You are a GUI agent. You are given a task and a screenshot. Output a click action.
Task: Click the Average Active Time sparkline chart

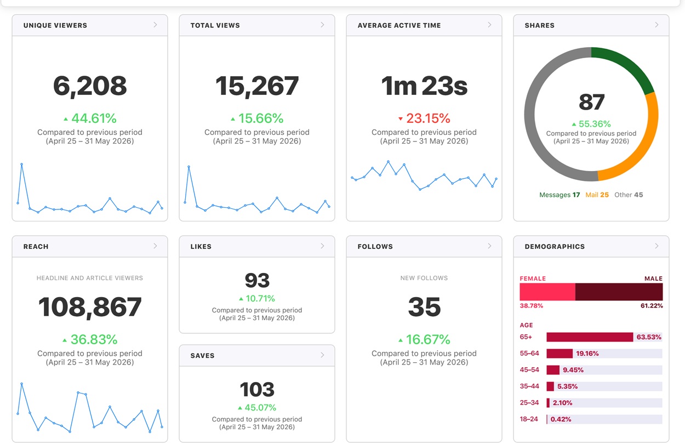point(424,175)
